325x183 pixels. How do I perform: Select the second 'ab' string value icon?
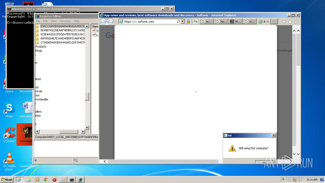[x=94, y=35]
